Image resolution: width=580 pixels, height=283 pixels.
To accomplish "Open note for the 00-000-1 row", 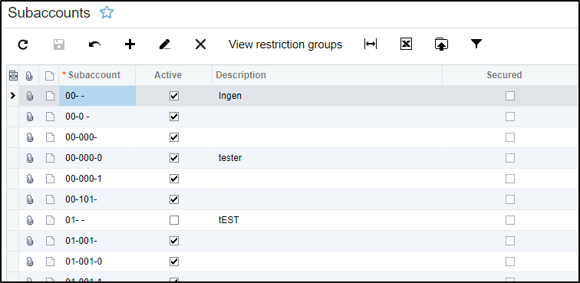I will click(x=50, y=179).
